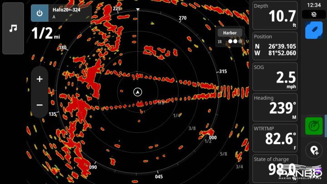327x184 pixels.
Task: Open the Harbor radar mode selector
Action: (230, 33)
